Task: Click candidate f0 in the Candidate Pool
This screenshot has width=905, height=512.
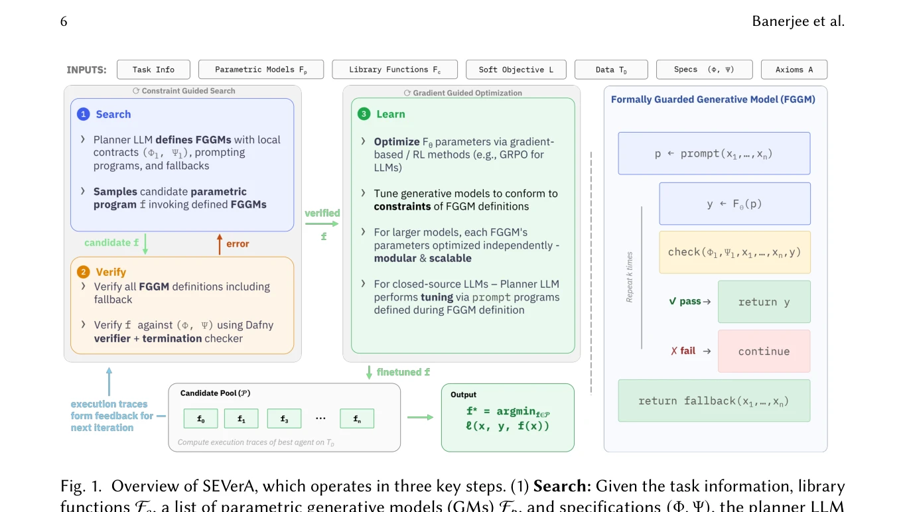Action: (201, 418)
